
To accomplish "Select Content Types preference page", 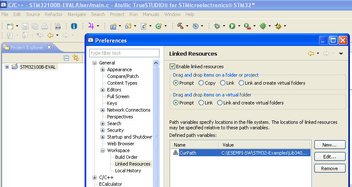I will click(x=122, y=83).
